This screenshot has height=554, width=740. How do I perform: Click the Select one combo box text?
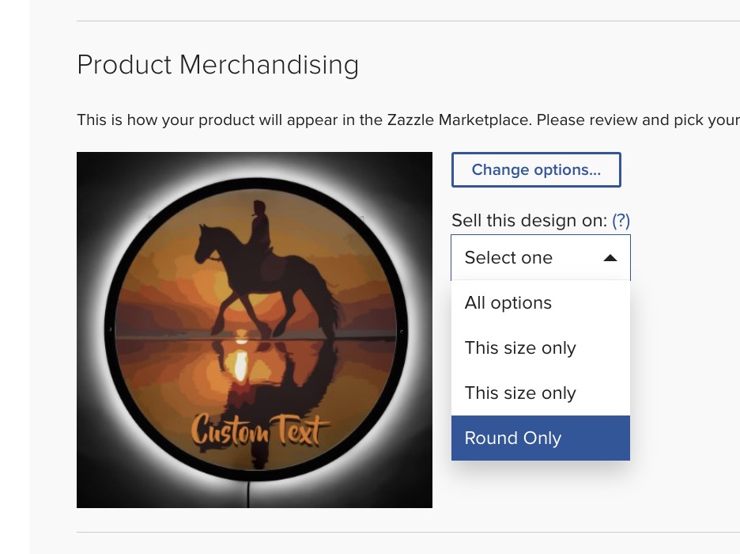508,258
